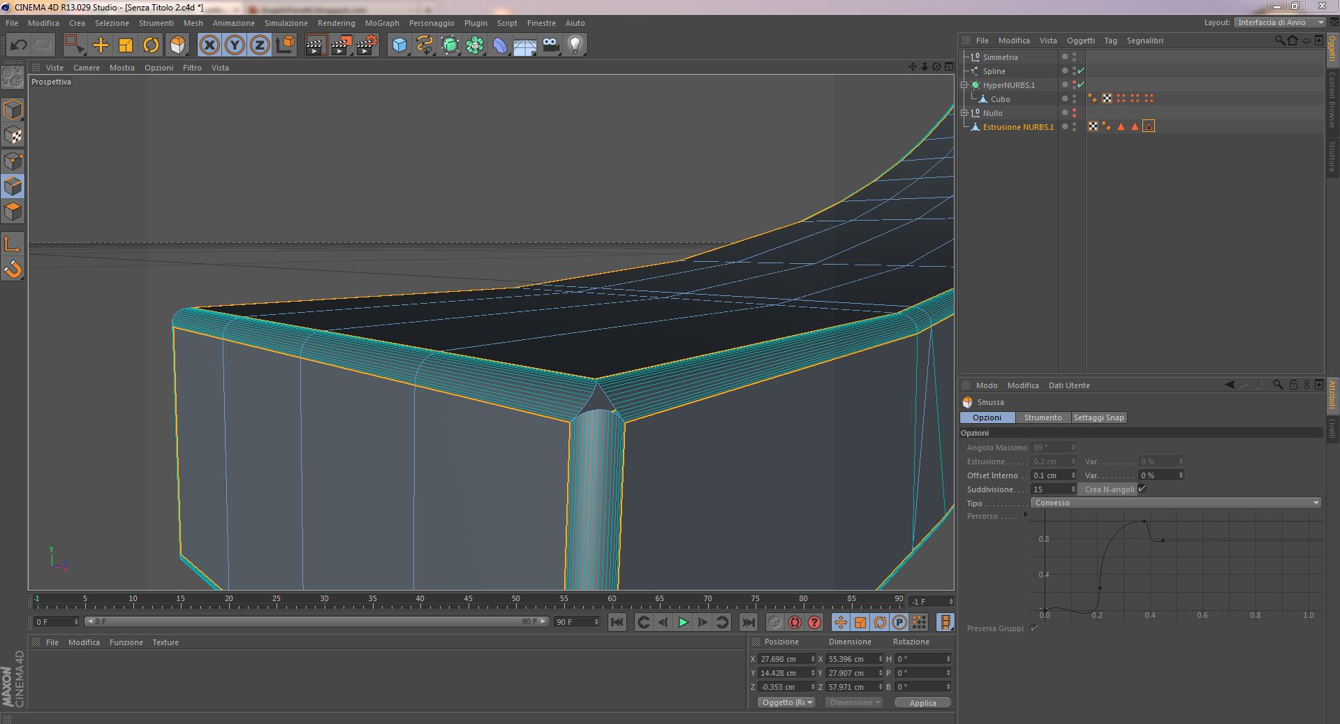Screen dimensions: 1340x724
Task: Switch to Edges mode
Action: click(x=13, y=186)
